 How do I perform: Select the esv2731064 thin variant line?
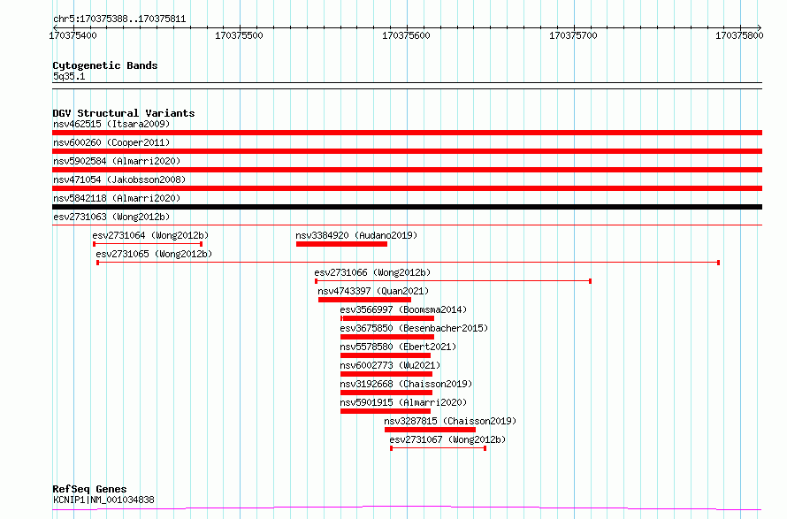coord(148,244)
